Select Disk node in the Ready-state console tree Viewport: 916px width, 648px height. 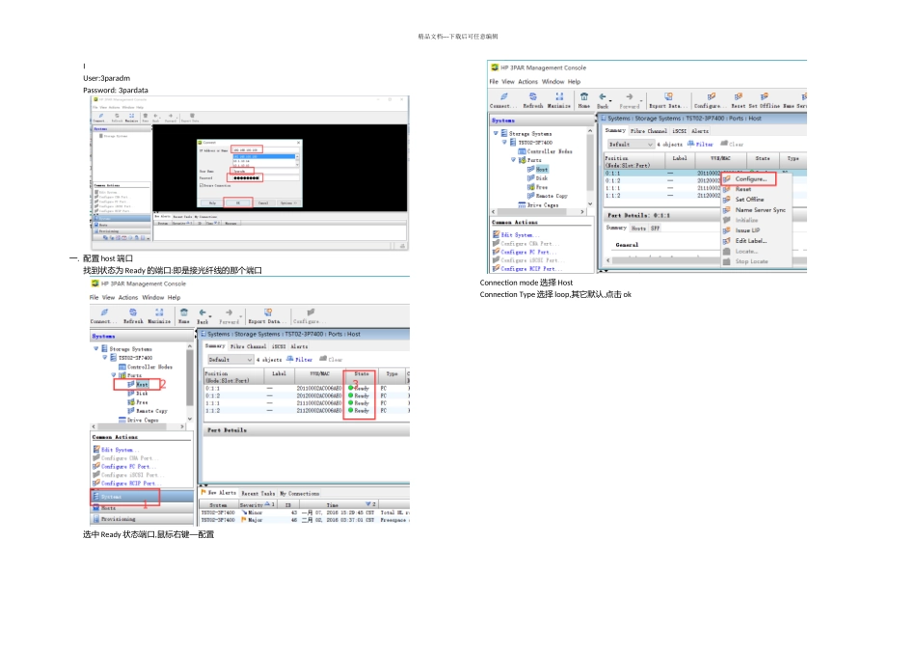tap(138, 393)
